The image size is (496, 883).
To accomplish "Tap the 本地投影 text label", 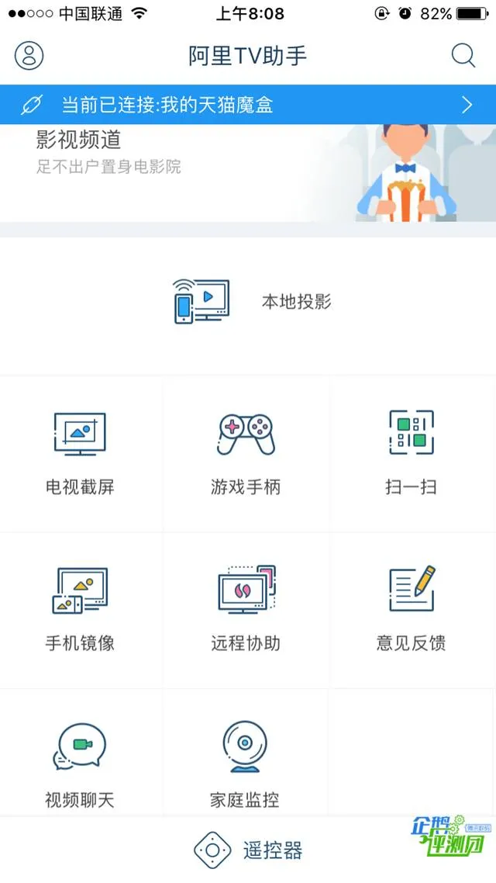I will [x=296, y=302].
